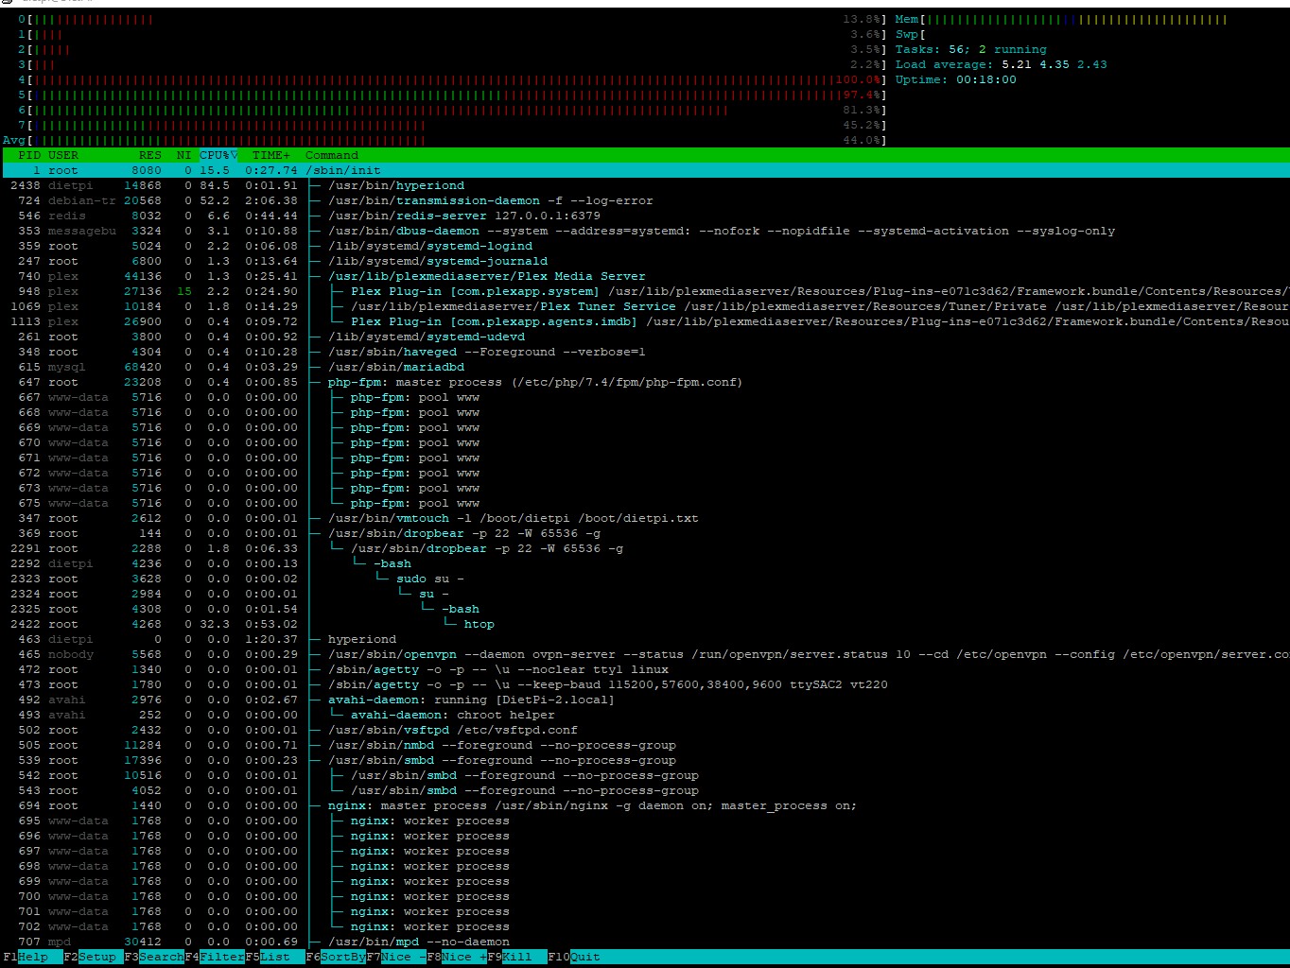The height and width of the screenshot is (968, 1290).
Task: Select the agetty ttySAC2 vt220 row
Action: click(645, 684)
